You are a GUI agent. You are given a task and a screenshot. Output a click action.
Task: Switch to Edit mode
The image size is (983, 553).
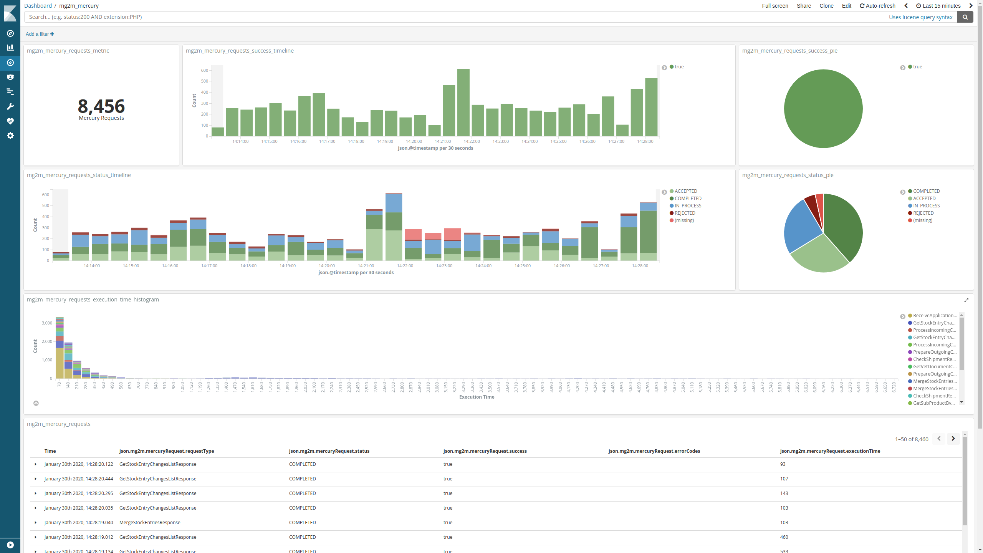pyautogui.click(x=847, y=6)
